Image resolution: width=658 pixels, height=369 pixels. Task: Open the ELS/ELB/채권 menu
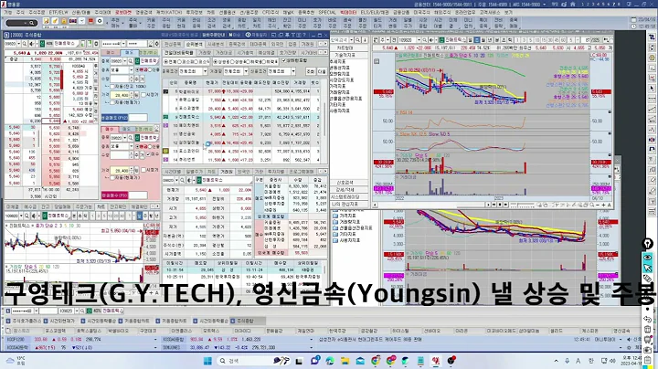(x=375, y=13)
